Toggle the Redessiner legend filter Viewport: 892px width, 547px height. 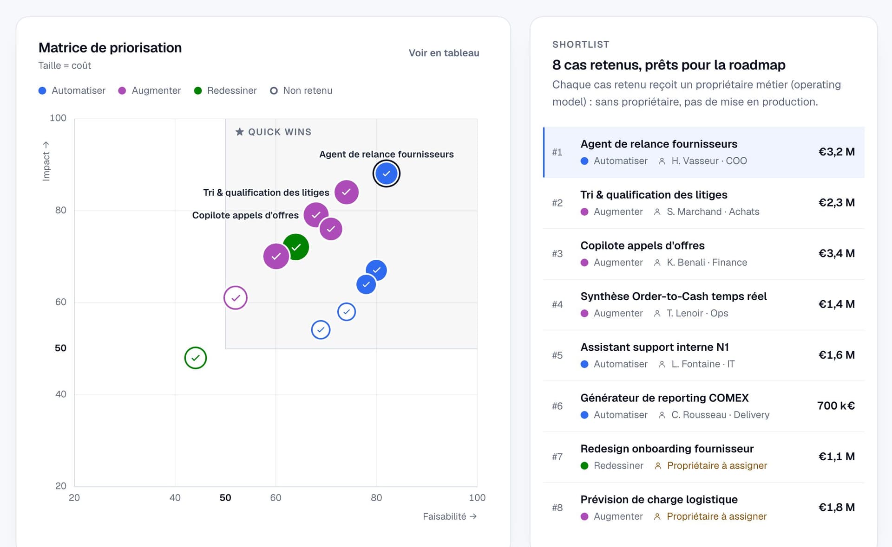225,90
